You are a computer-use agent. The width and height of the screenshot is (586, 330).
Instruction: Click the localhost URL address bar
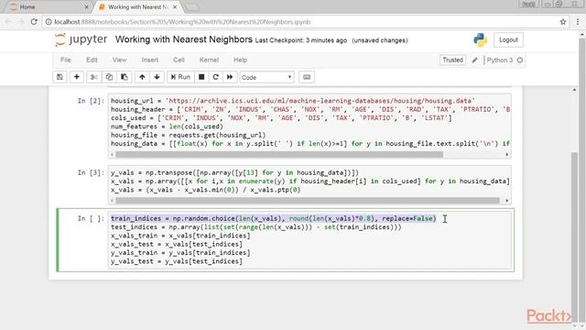pyautogui.click(x=307, y=22)
